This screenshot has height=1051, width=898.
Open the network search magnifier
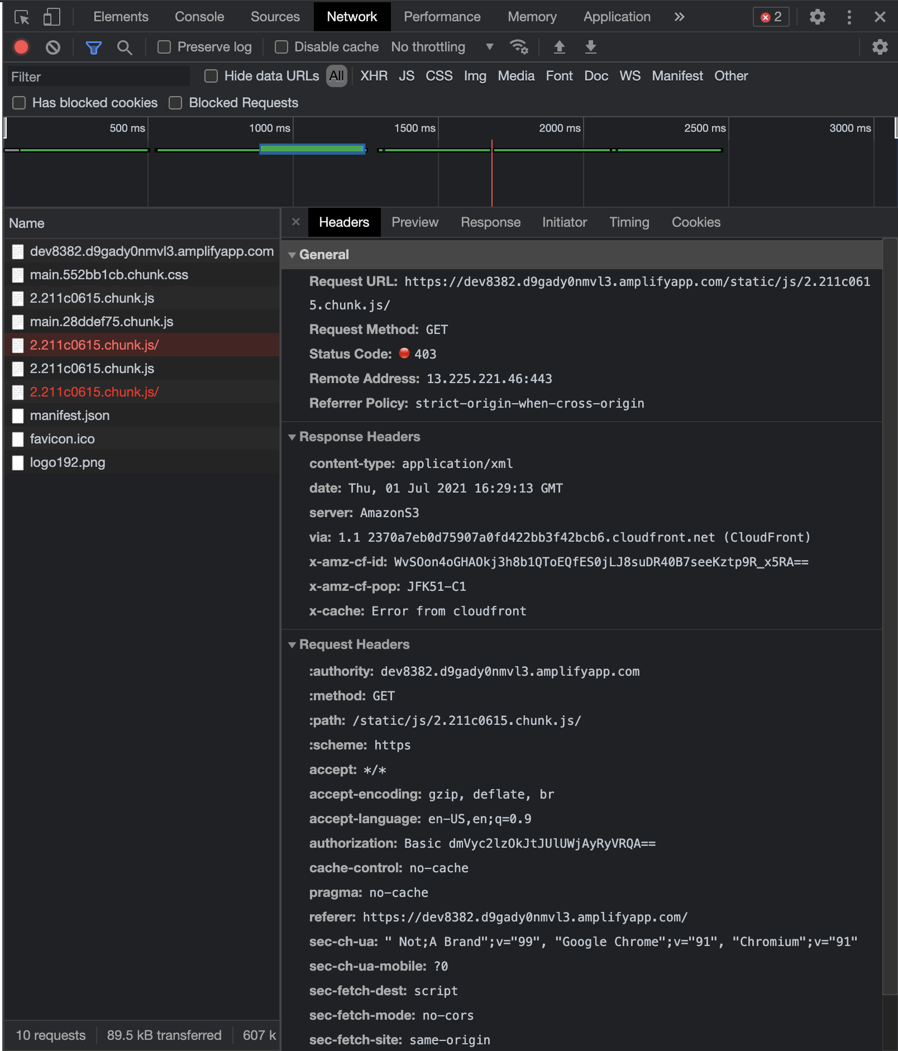point(125,47)
